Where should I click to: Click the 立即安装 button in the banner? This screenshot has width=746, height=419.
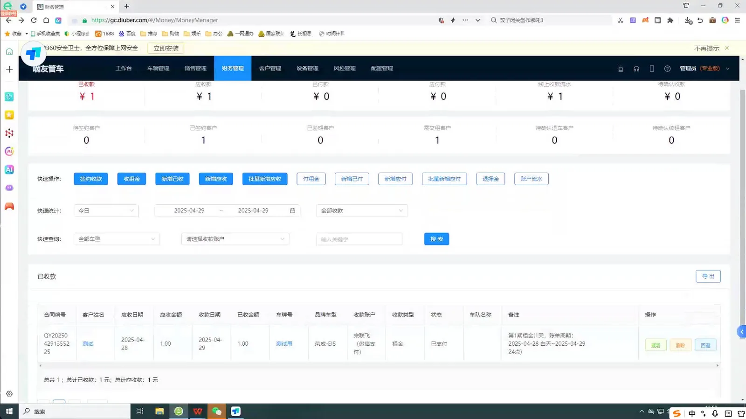pos(166,48)
